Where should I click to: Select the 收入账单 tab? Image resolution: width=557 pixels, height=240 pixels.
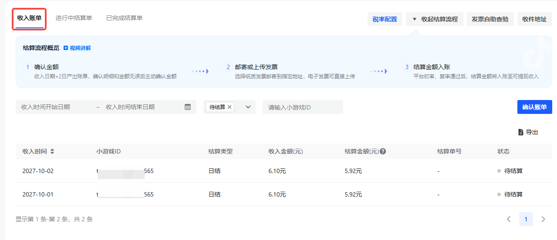(29, 18)
